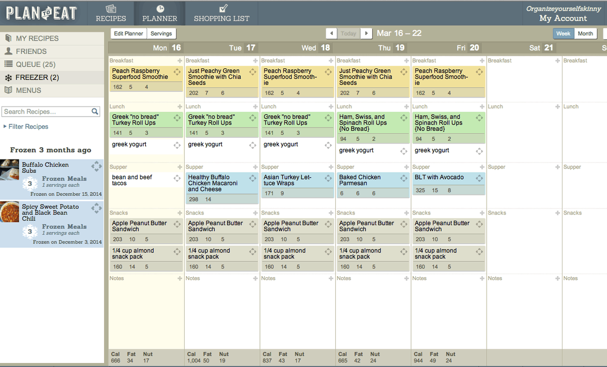The height and width of the screenshot is (367, 607).
Task: Open Queue (25) in sidebar
Action: (x=52, y=65)
